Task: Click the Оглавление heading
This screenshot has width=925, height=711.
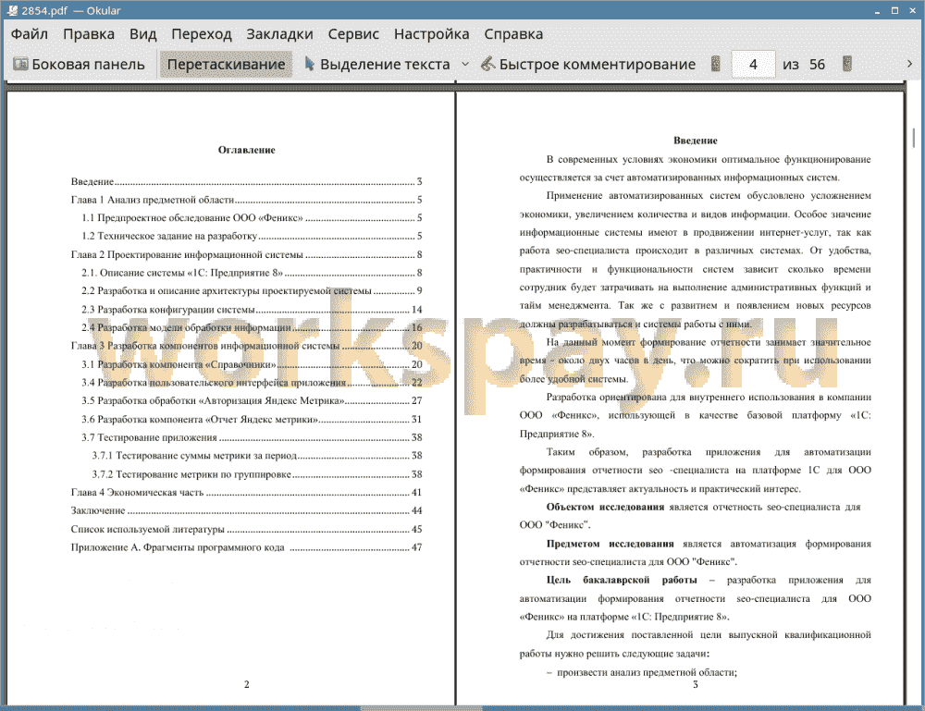Action: click(247, 150)
